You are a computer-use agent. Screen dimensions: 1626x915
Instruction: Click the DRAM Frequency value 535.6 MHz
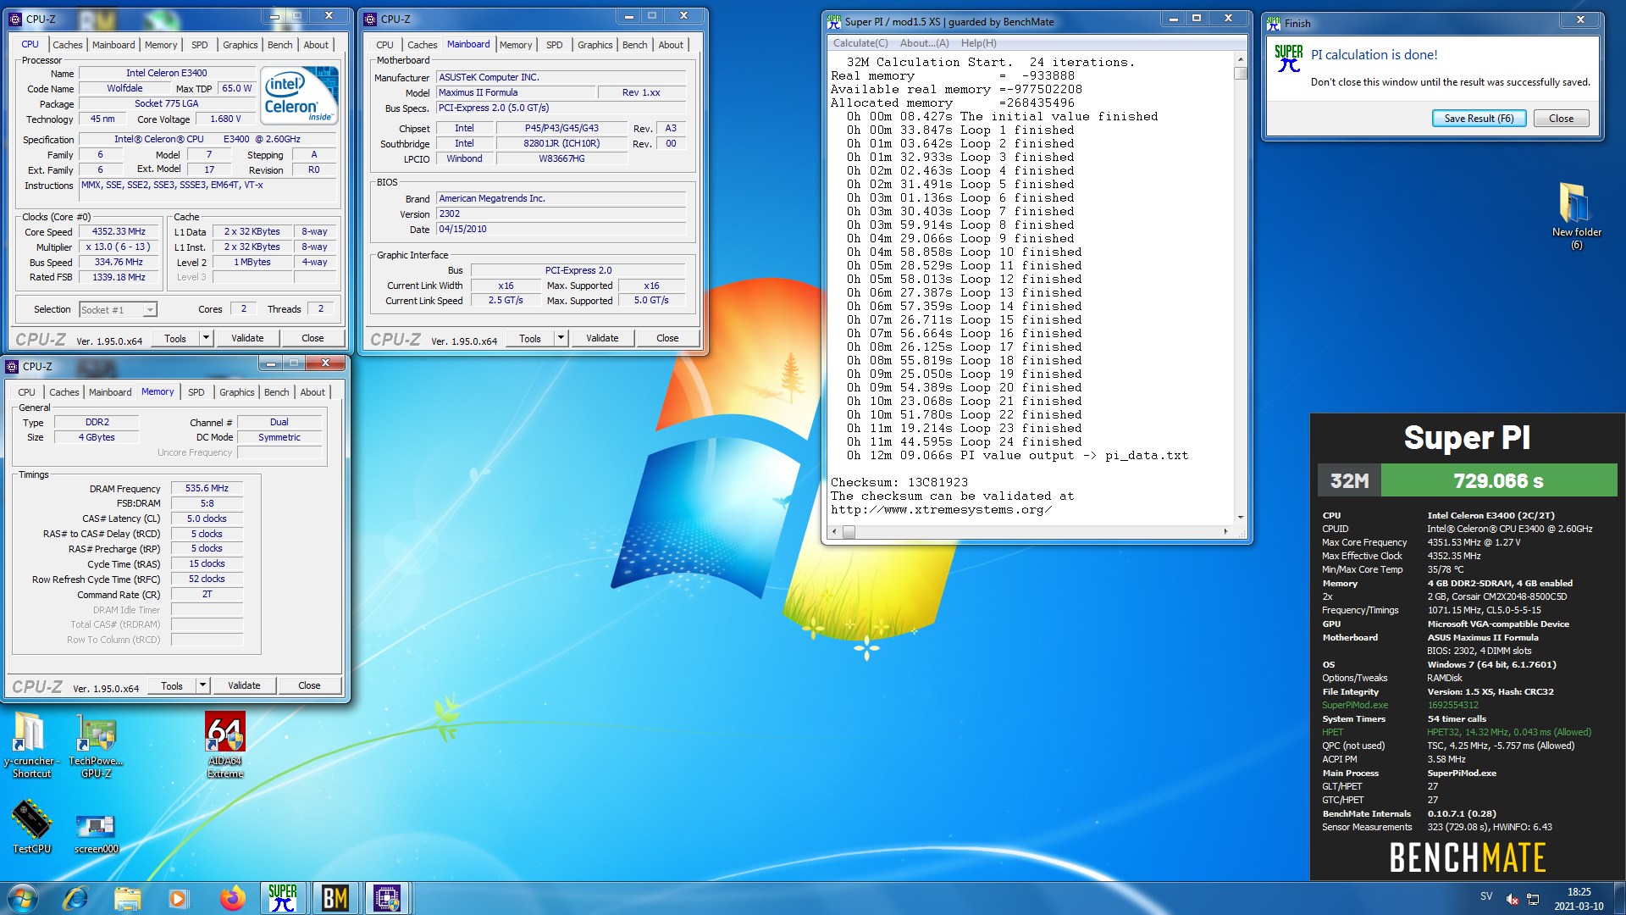tap(207, 488)
